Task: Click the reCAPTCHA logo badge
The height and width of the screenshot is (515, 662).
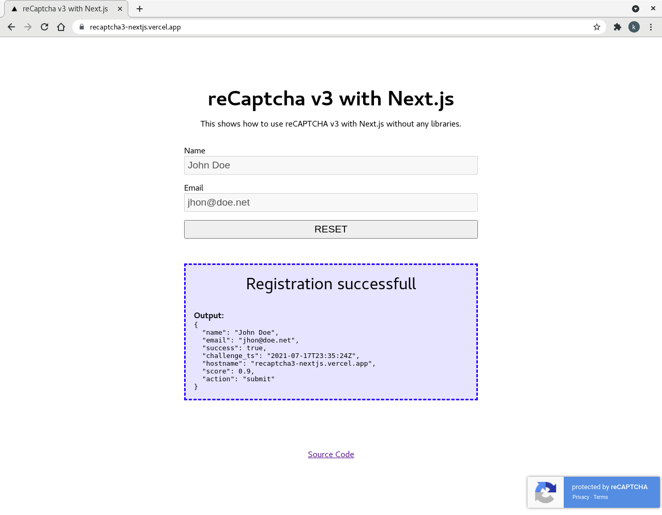Action: 546,492
